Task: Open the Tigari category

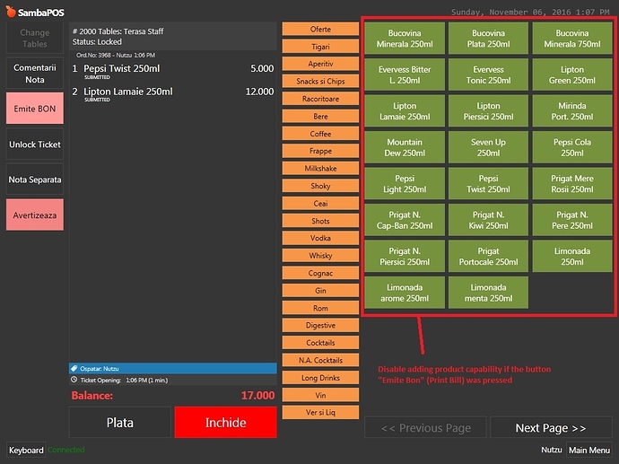Action: point(320,47)
